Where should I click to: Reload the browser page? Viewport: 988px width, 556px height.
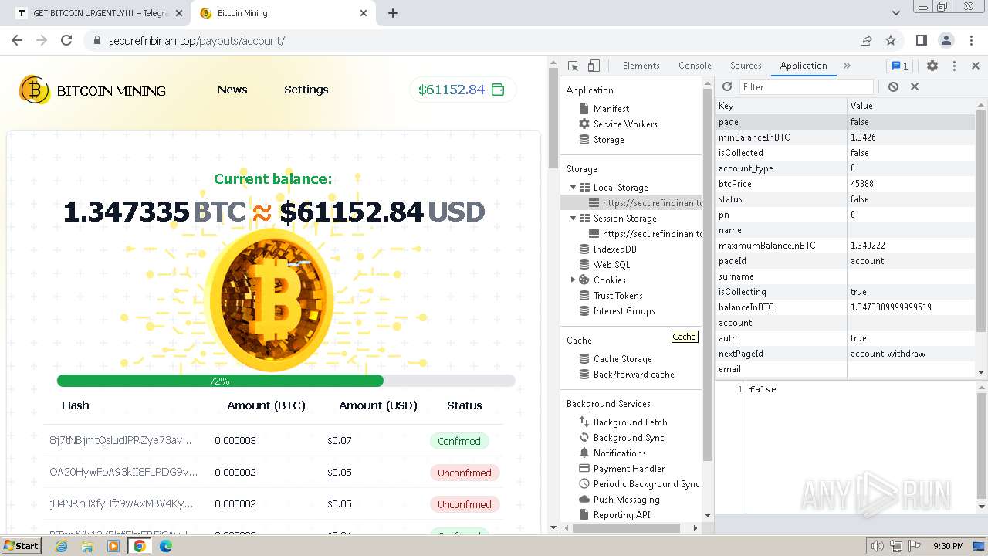(66, 40)
